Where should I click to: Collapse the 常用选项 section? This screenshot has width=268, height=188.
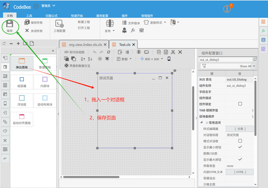(x=201, y=122)
